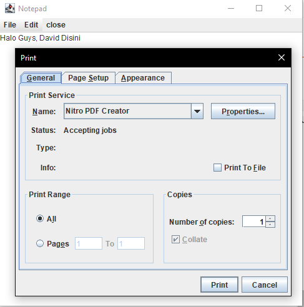Expand the printer Name dropdown arrow

click(197, 111)
